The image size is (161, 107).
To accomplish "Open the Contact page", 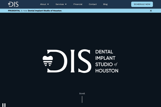I will (93, 4).
